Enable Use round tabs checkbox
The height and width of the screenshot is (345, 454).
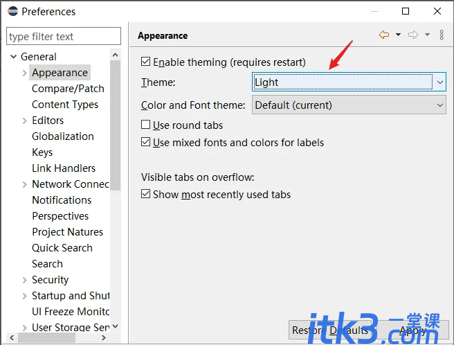click(x=145, y=125)
